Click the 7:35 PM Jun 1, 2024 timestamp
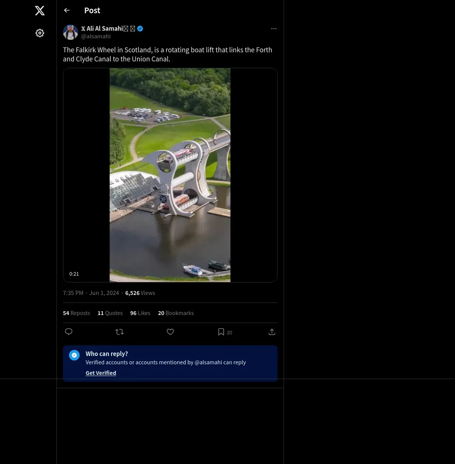This screenshot has width=455, height=464. (91, 293)
